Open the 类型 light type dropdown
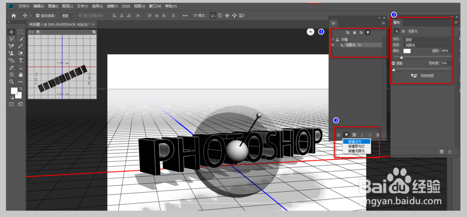 click(x=428, y=45)
